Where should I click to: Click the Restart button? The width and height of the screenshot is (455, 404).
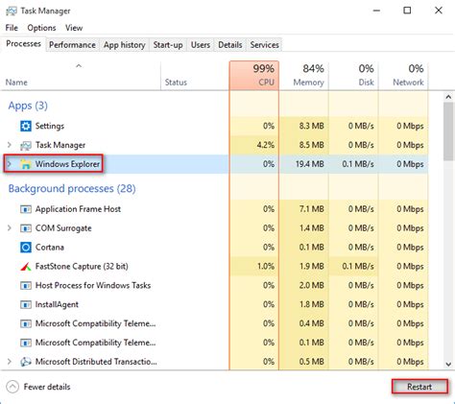(x=419, y=387)
